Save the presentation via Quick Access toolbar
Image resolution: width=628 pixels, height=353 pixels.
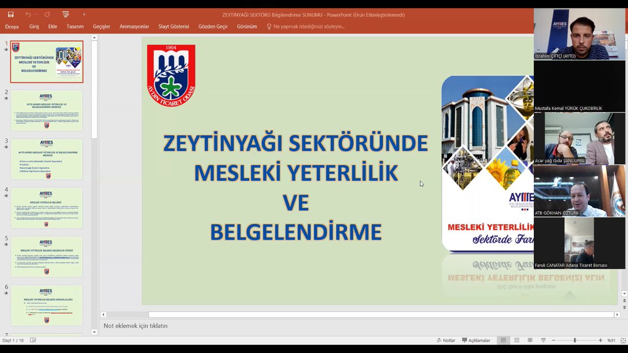coord(10,14)
